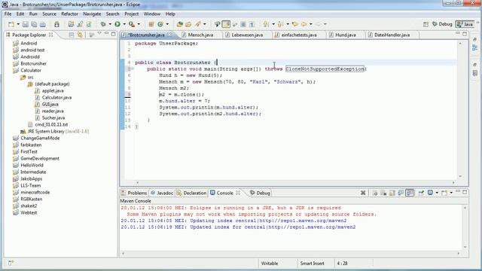Select the Java perspective button
The image size is (482, 271).
tap(465, 24)
